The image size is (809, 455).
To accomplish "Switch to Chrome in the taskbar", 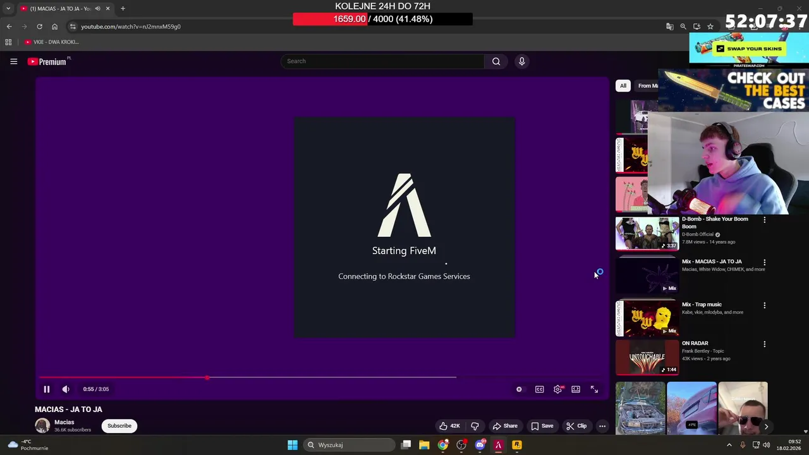I will tap(443, 445).
